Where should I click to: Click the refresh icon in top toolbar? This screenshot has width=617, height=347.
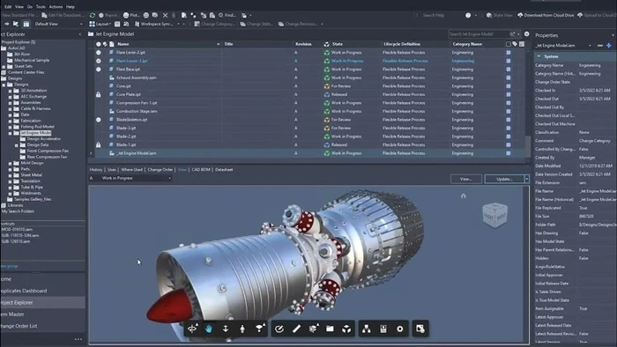(x=93, y=15)
